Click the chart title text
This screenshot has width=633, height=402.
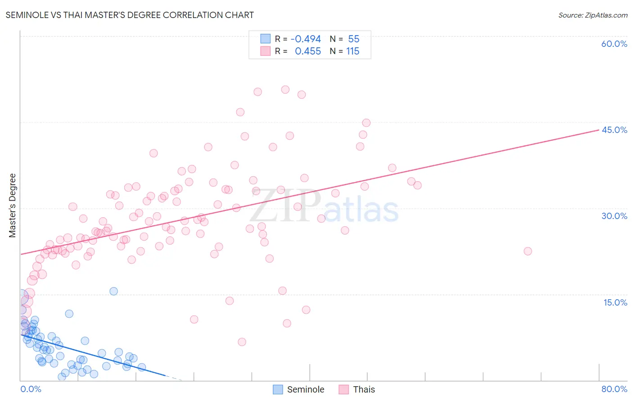pos(130,15)
